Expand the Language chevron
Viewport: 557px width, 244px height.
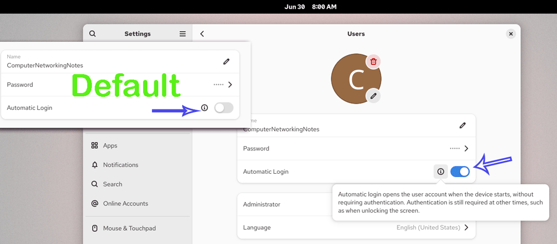tap(466, 227)
